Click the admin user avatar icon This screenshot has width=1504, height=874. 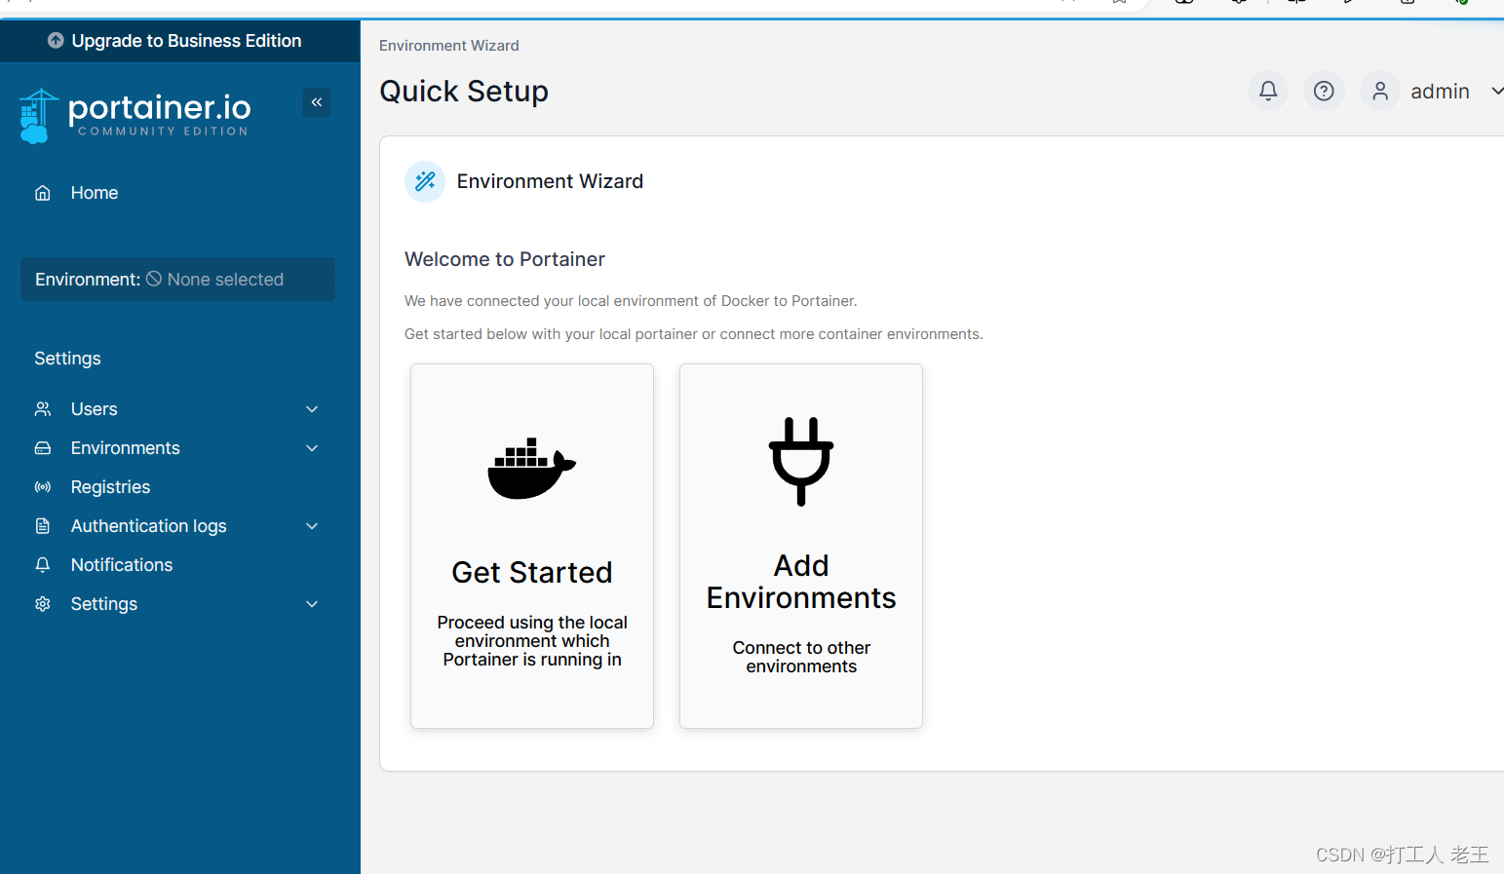(1380, 91)
